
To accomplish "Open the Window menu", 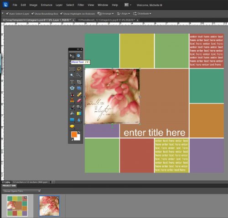I will (103, 5).
